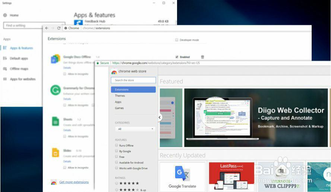This screenshot has width=331, height=192.
Task: Open Default apps in the Settings sidebar
Action: pos(19,58)
